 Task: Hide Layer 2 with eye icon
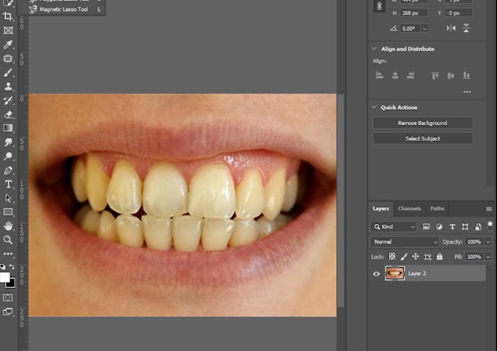coord(376,274)
